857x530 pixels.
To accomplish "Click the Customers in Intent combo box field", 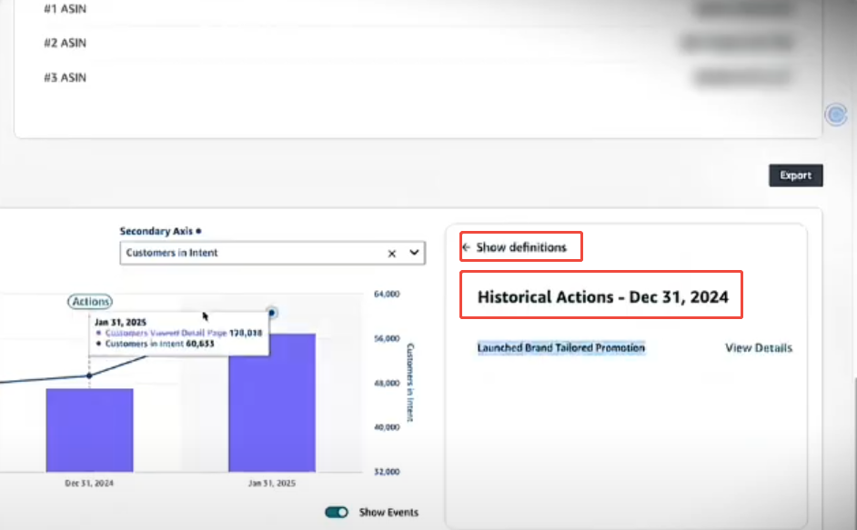I will point(255,254).
